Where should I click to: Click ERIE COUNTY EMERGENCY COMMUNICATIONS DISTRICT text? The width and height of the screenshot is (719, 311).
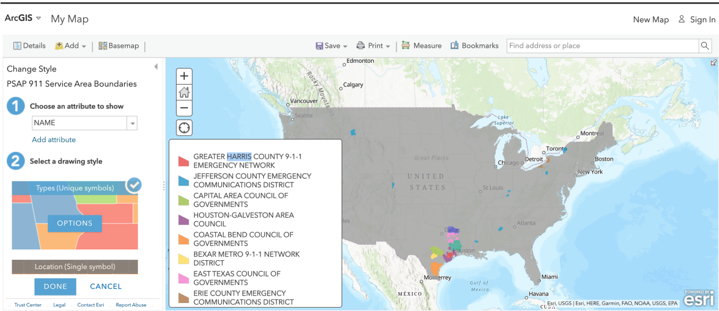tap(244, 298)
